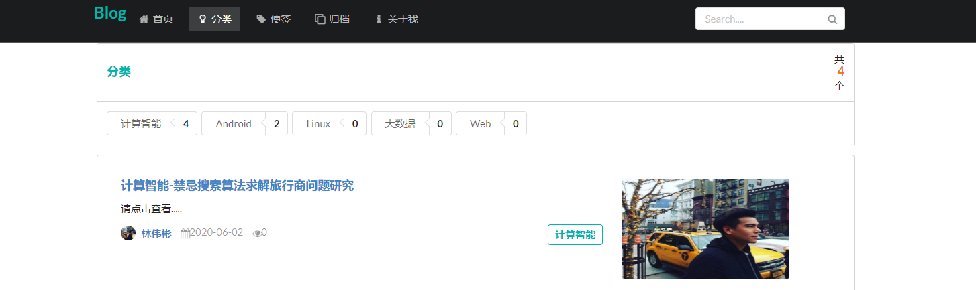The height and width of the screenshot is (290, 976).
Task: Click the eye views icon
Action: click(257, 233)
